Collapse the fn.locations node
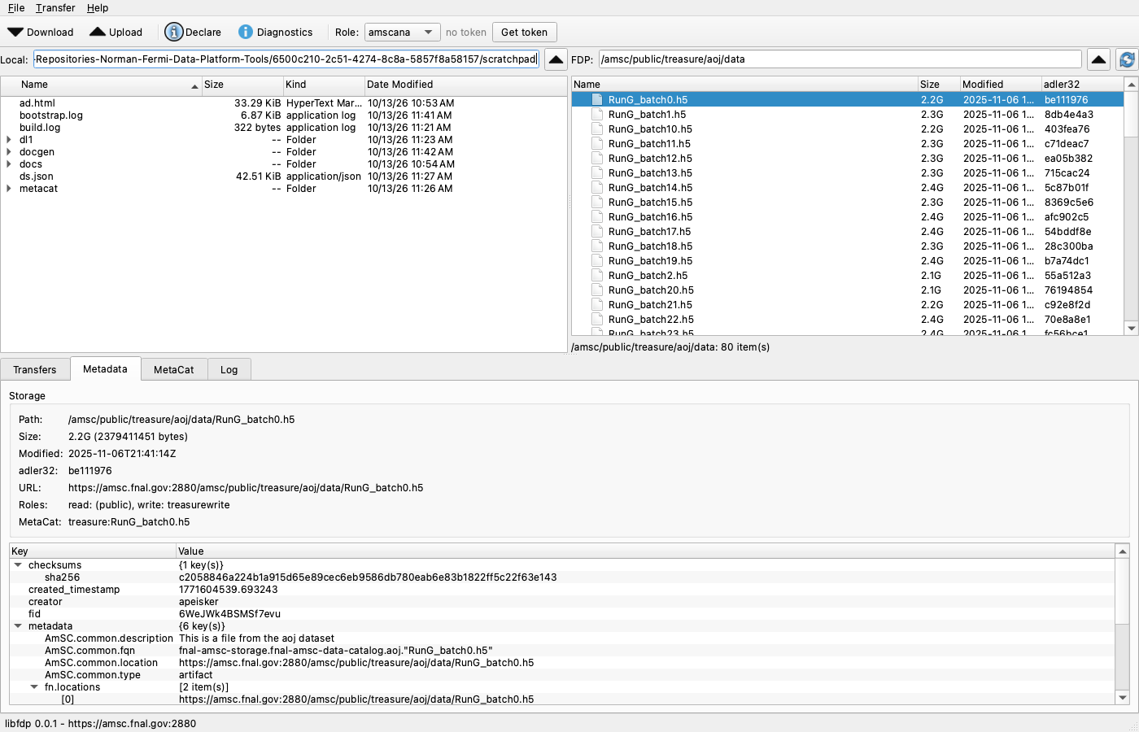The height and width of the screenshot is (732, 1139). [34, 687]
